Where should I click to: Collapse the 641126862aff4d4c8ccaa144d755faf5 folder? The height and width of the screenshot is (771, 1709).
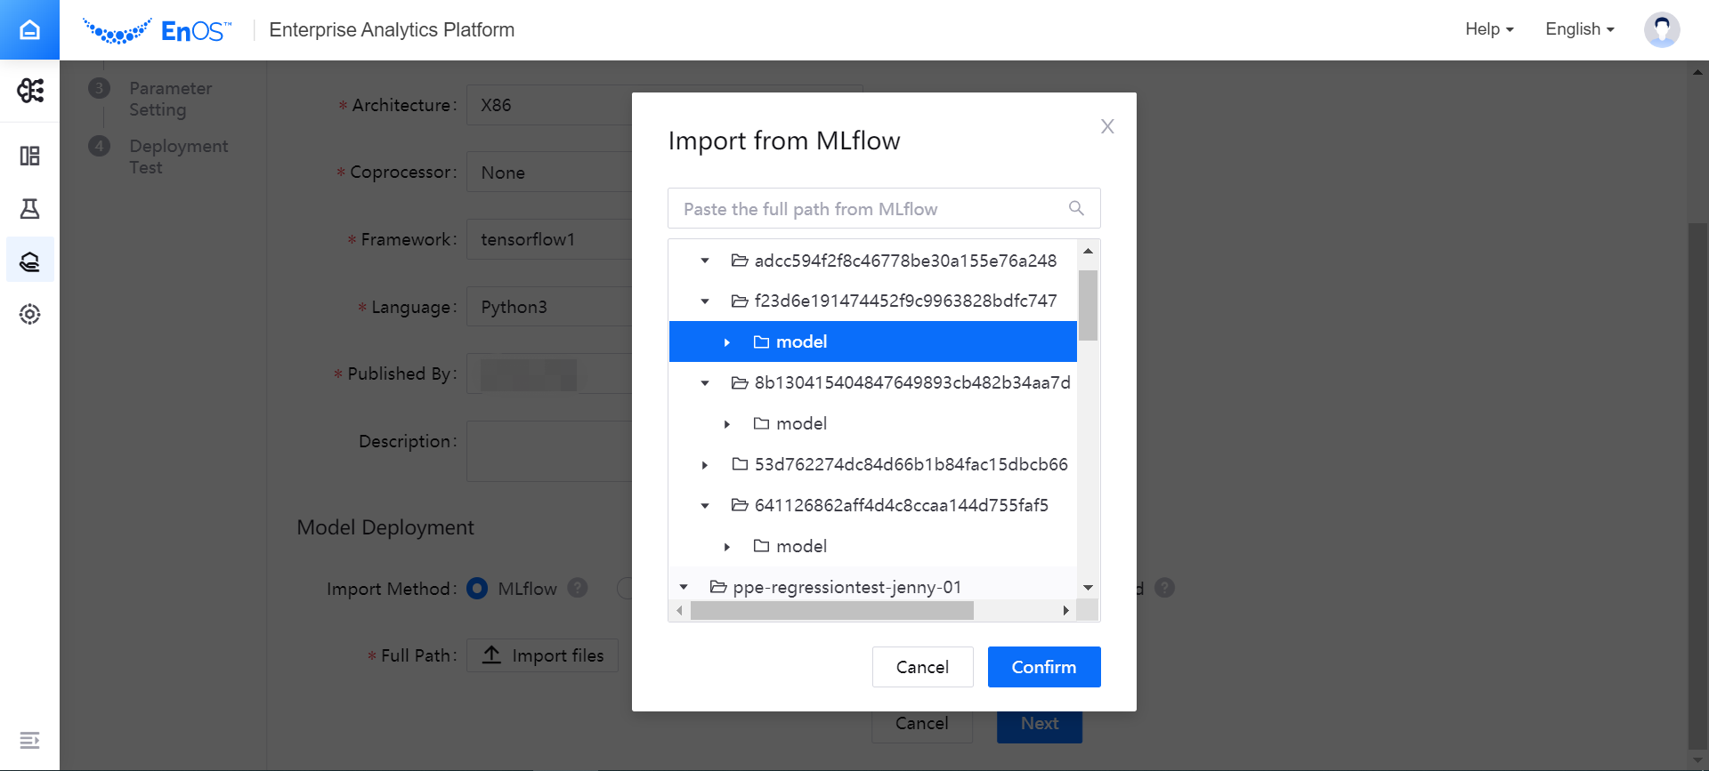[x=705, y=506]
